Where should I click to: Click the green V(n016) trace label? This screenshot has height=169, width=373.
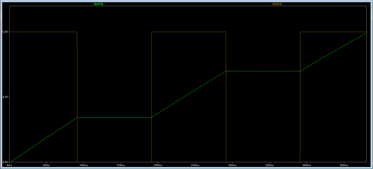[98, 4]
